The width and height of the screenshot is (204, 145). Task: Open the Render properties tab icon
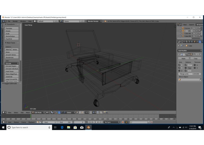[184, 42]
